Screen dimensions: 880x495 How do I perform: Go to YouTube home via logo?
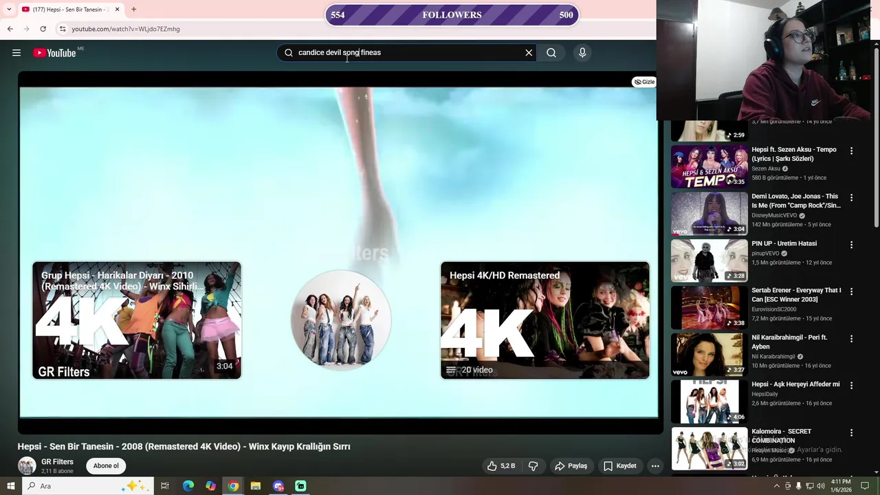coord(54,53)
